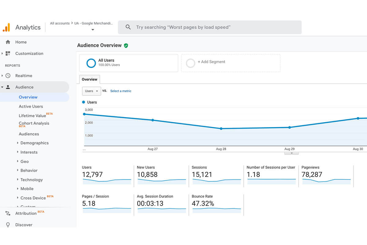Viewport: 367px width, 245px height.
Task: Expand the Demographics section
Action: (34, 143)
